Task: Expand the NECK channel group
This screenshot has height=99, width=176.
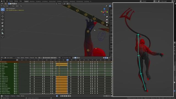Action: point(1,70)
